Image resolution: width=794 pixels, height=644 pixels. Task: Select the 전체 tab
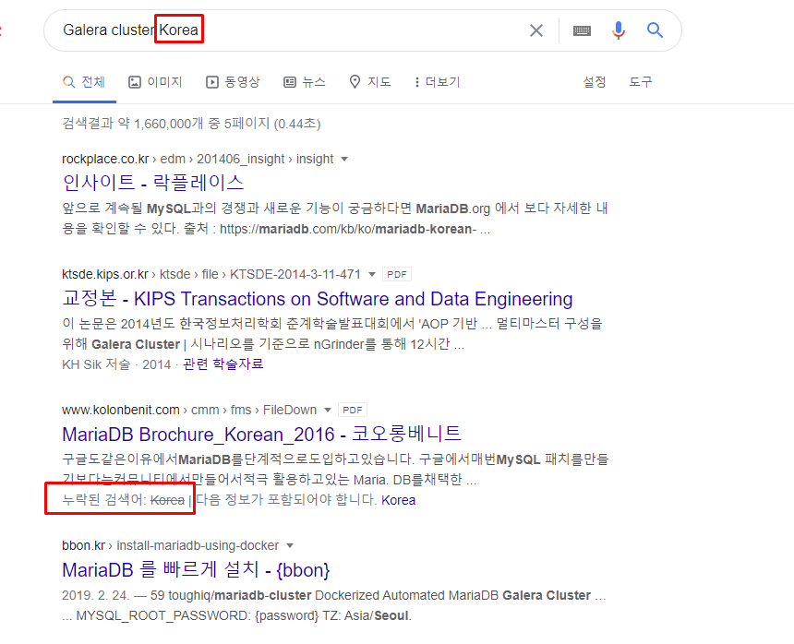pos(84,82)
